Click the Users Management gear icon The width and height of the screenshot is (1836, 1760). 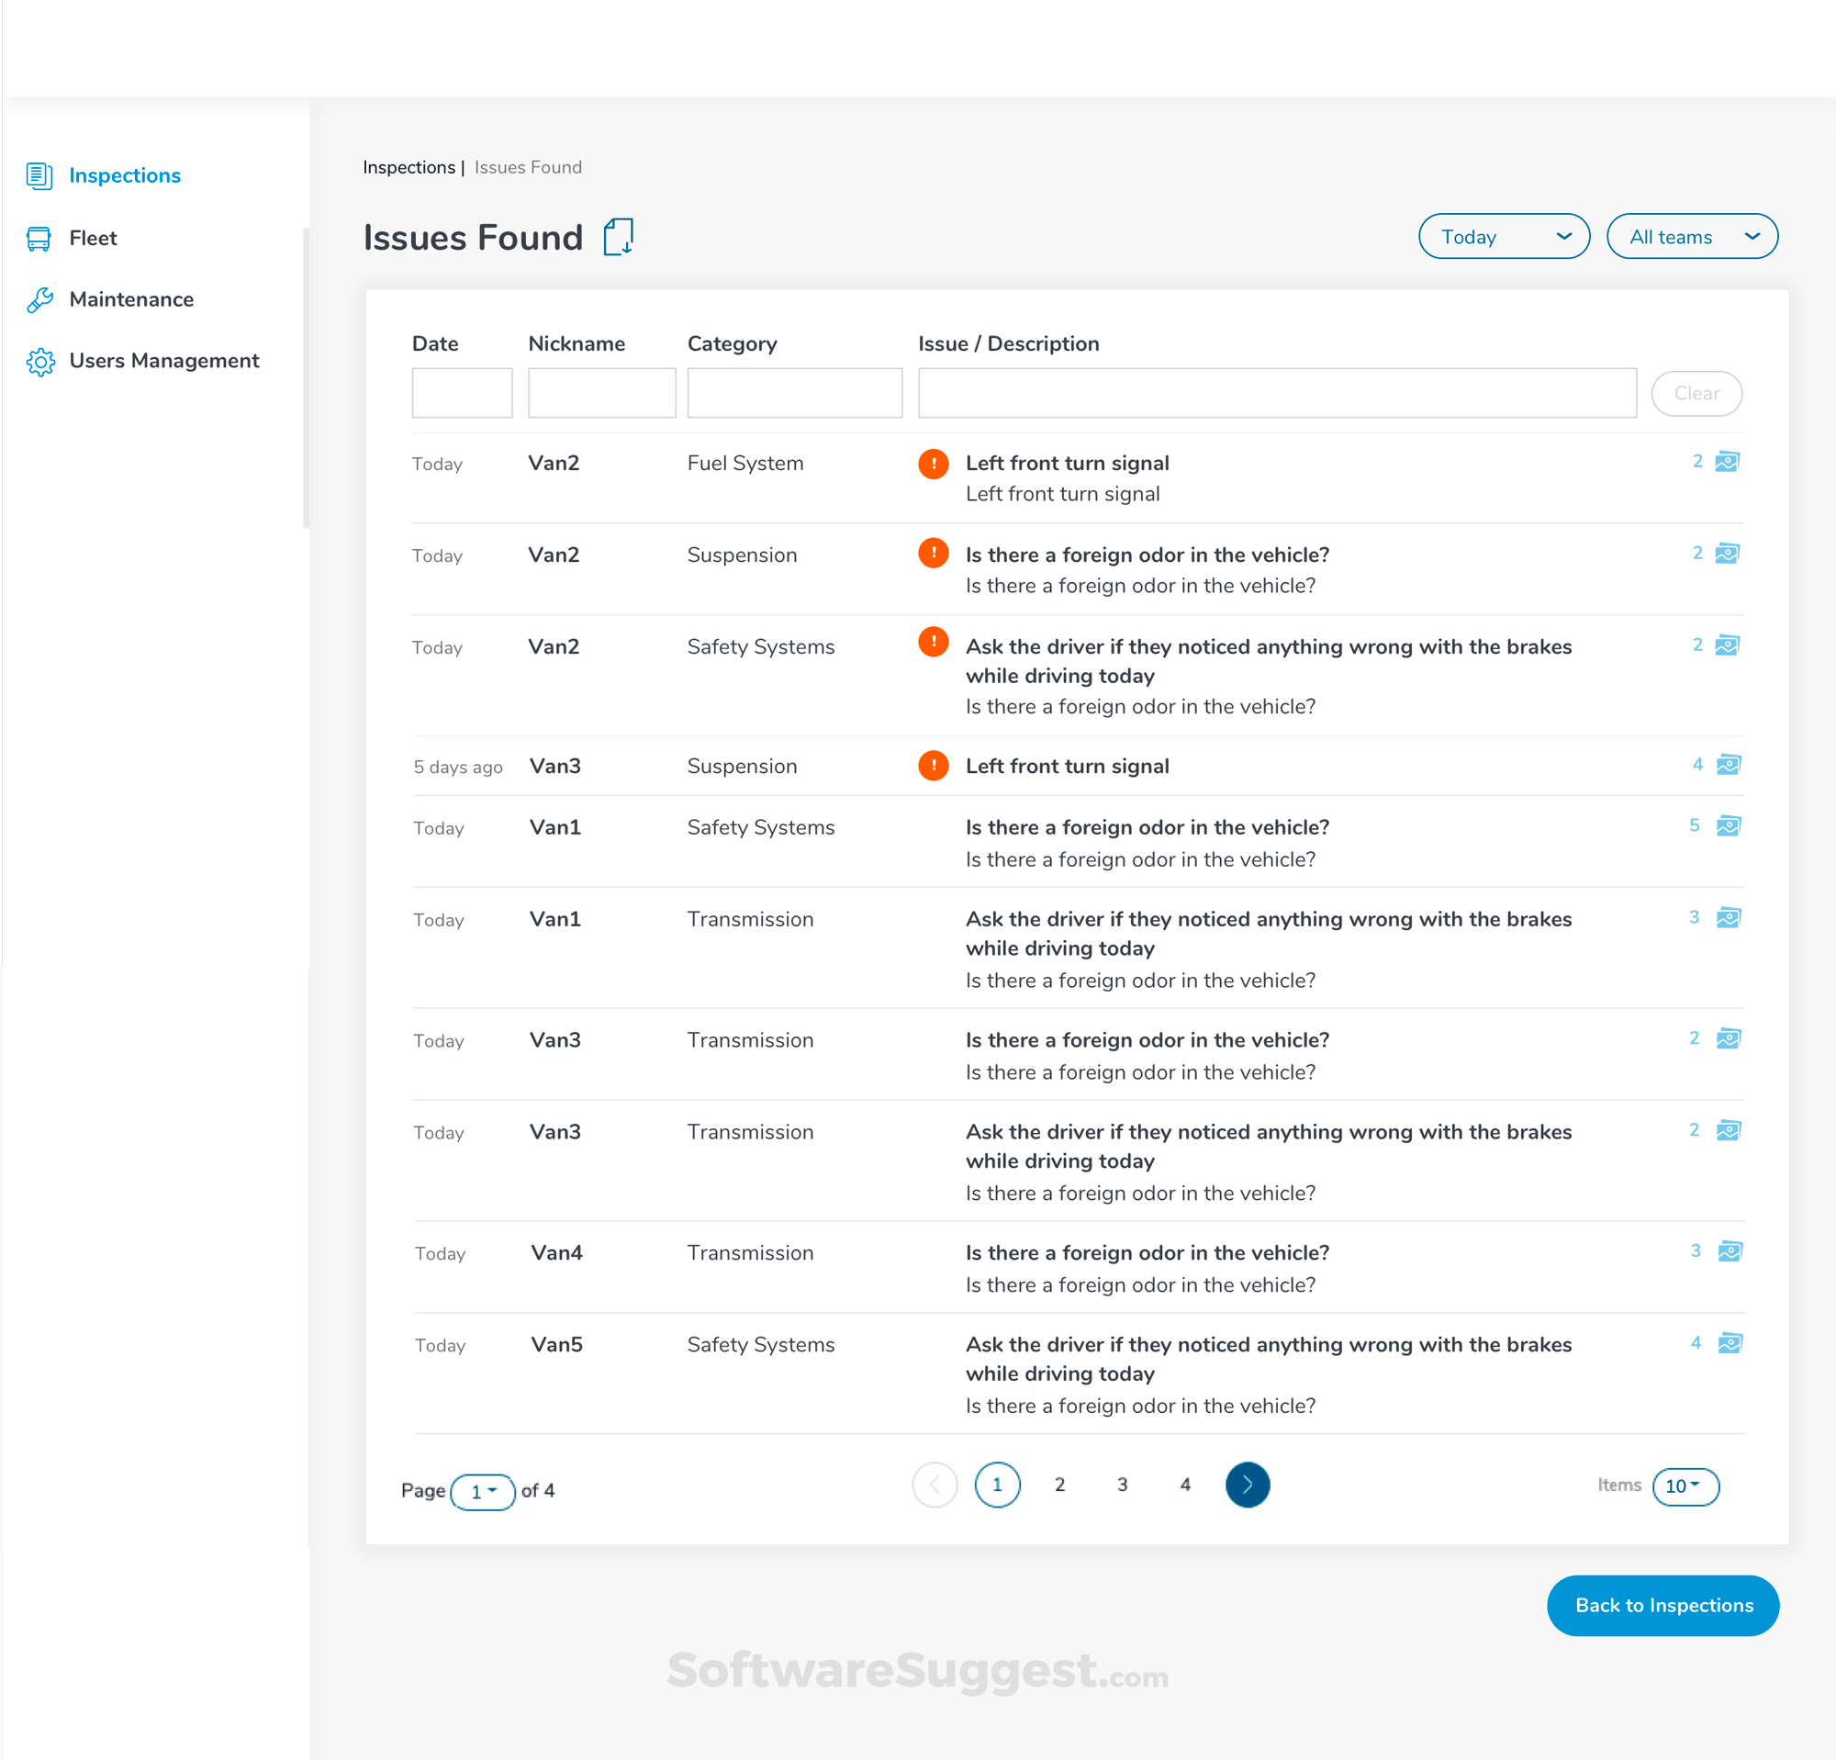[40, 362]
